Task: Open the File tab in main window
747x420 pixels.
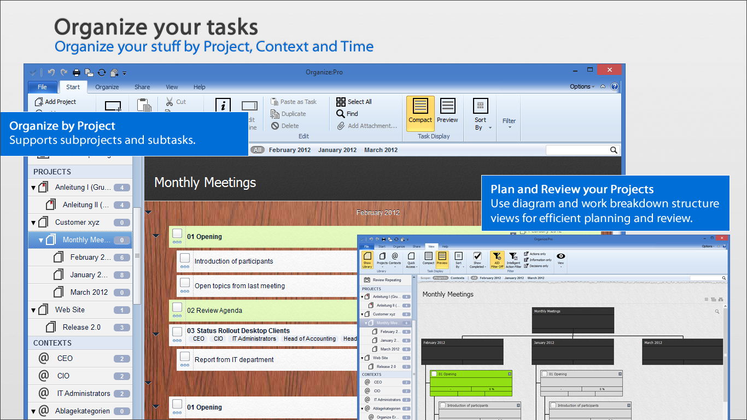Action: [42, 87]
